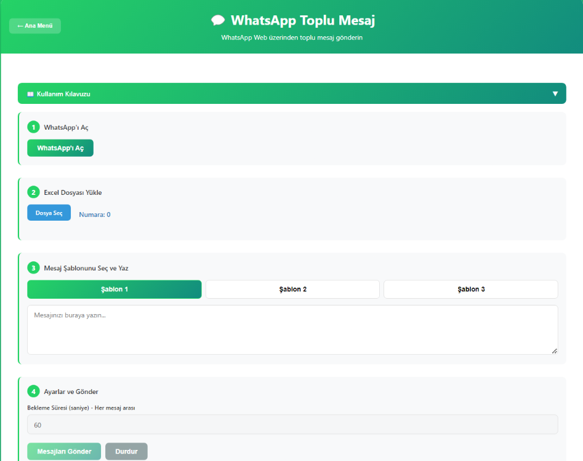Click the step 4 number badge

coord(33,392)
